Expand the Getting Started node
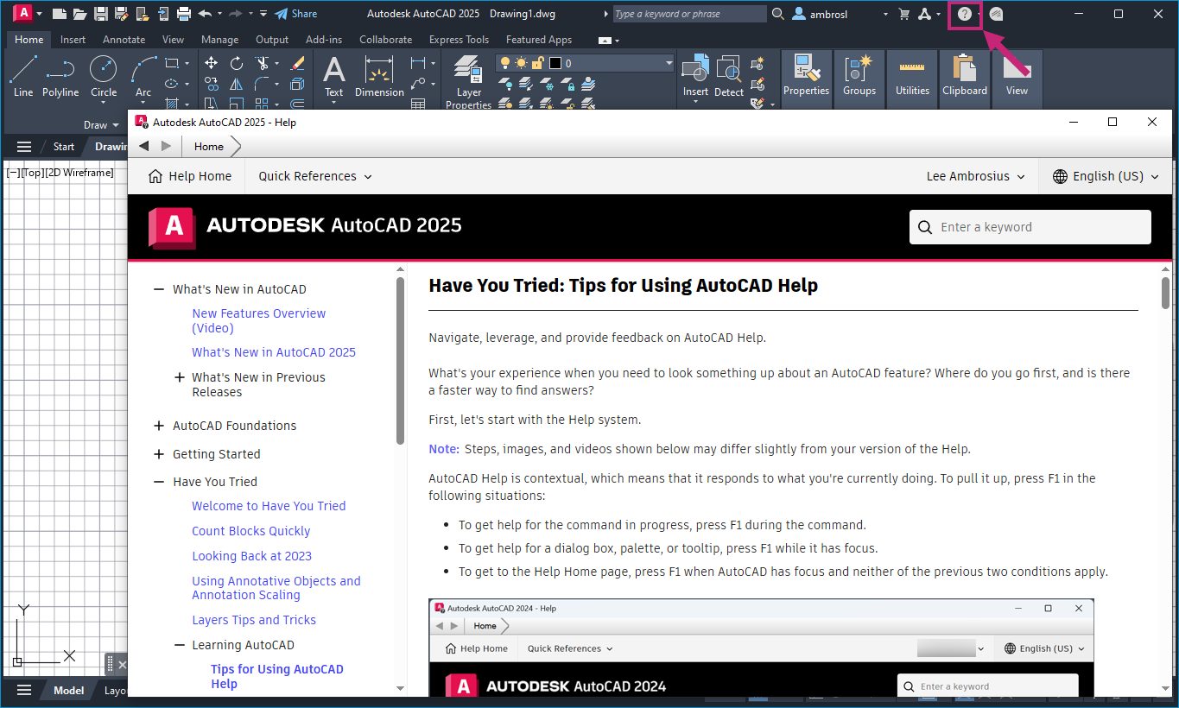Screen dimensions: 1179x708 coord(158,454)
